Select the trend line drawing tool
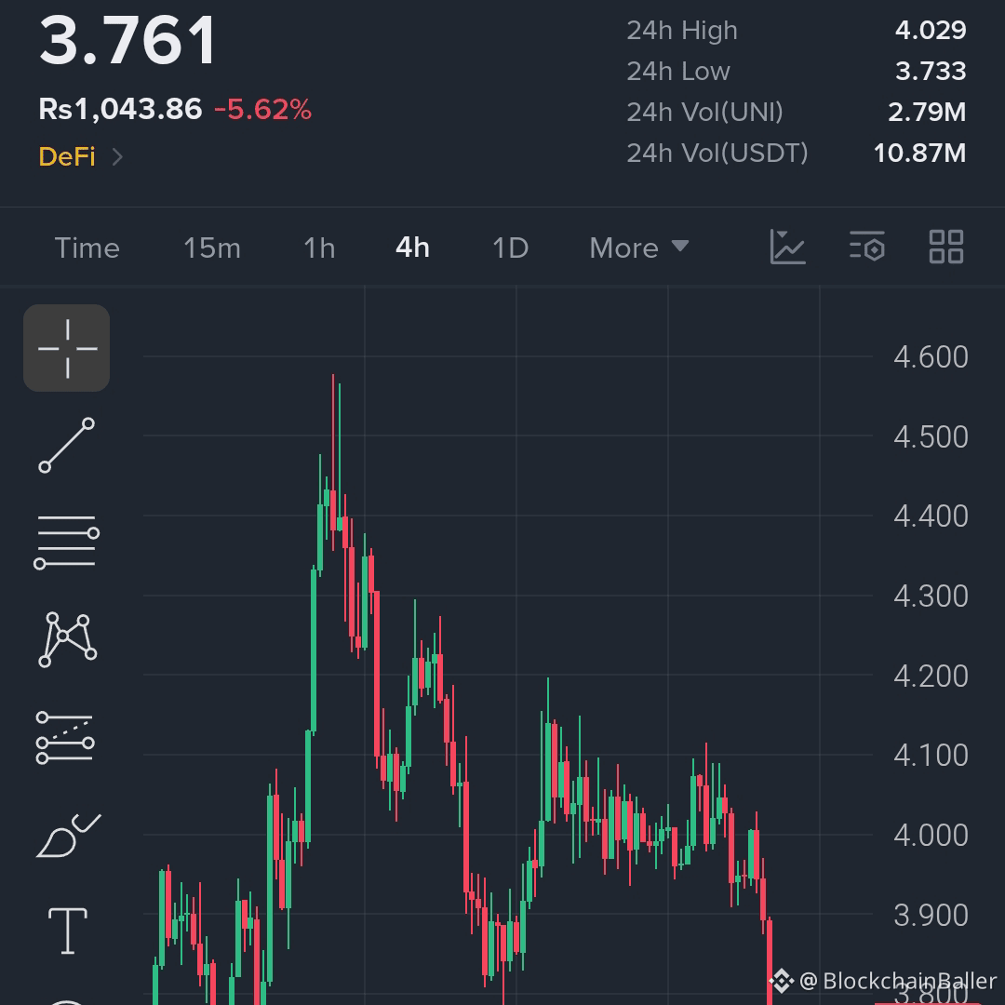Image resolution: width=1005 pixels, height=1005 pixels. 67,446
